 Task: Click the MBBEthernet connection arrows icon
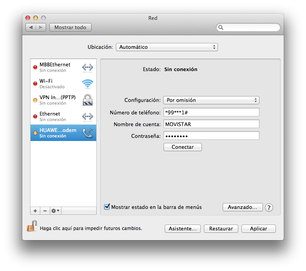tap(87, 68)
